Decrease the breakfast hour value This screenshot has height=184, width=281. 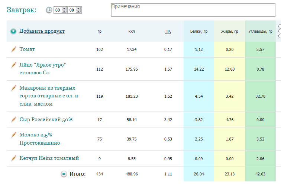click(x=64, y=11)
